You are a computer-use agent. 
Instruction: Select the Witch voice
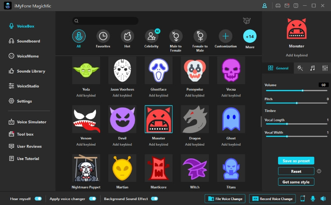[x=195, y=168]
